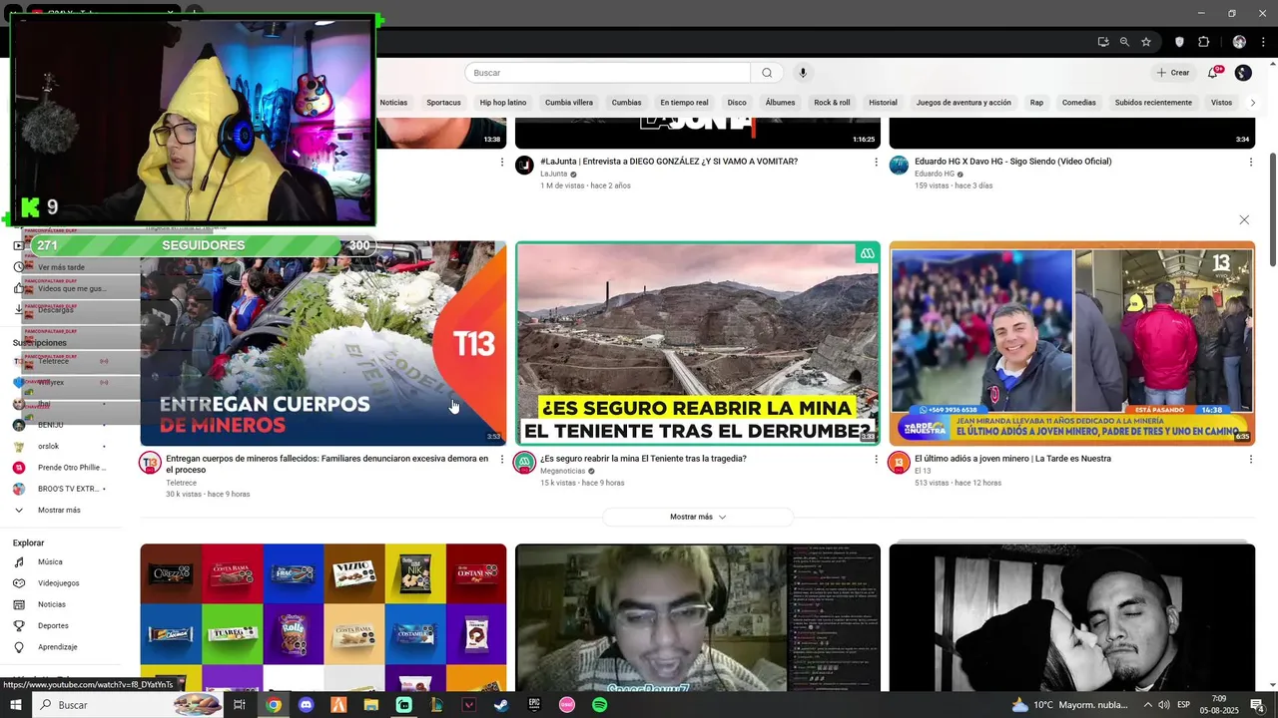Select the Comedias filter chip
The height and width of the screenshot is (718, 1278).
pos(1078,103)
